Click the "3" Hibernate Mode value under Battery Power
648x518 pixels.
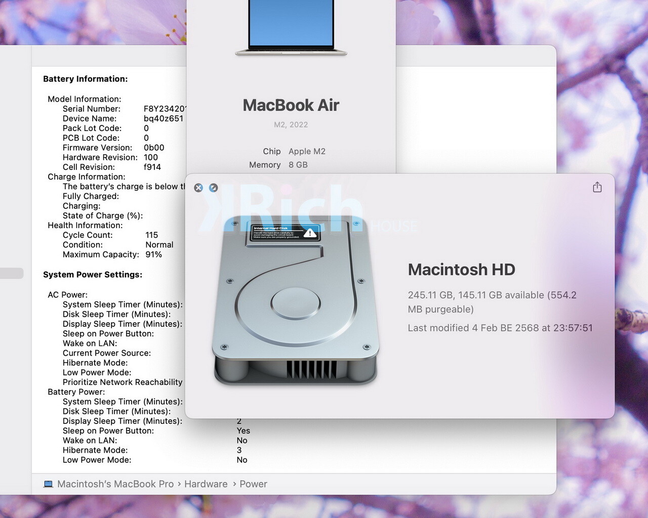pos(239,450)
